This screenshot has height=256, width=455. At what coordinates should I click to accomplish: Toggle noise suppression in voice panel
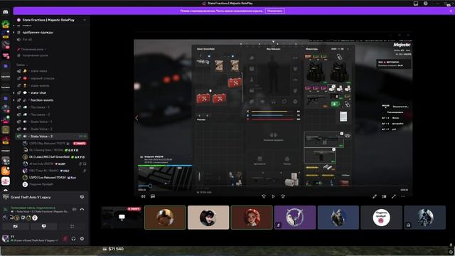pos(74,209)
